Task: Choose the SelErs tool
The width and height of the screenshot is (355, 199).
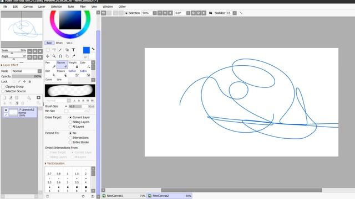Action: pos(85,73)
